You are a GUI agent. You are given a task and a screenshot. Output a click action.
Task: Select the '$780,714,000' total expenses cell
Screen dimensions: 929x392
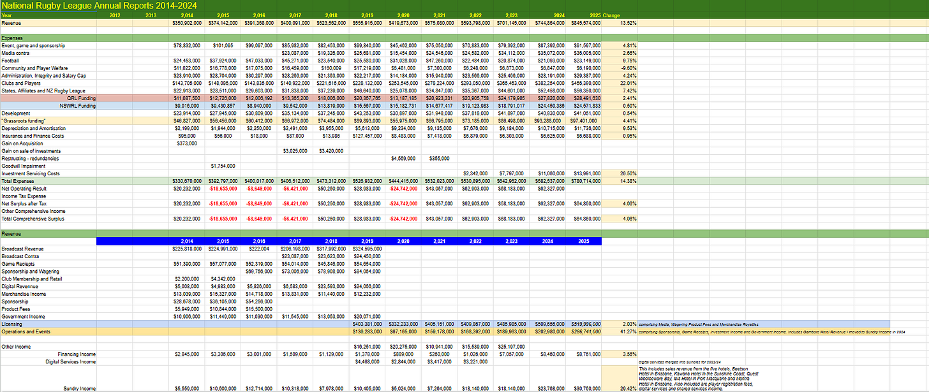[x=583, y=181]
